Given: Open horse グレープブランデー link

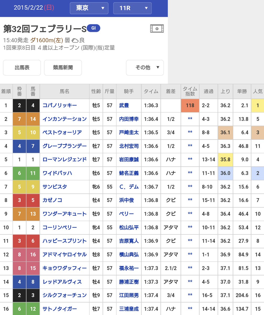Looking at the screenshot, I should click(x=65, y=146).
